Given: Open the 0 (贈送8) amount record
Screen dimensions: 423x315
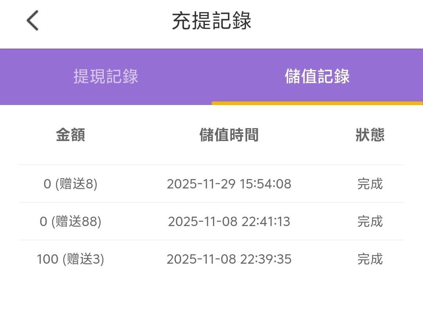Looking at the screenshot, I should (70, 184).
